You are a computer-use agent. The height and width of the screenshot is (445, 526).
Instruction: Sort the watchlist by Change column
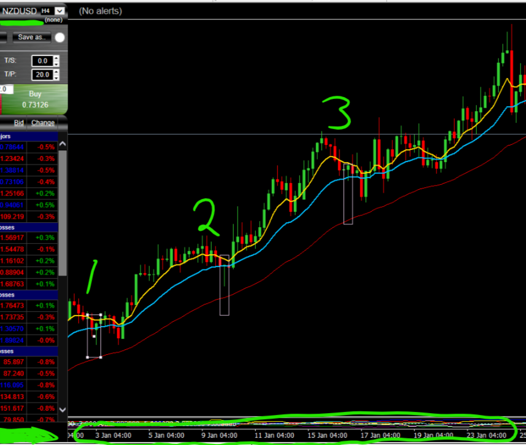coord(43,123)
